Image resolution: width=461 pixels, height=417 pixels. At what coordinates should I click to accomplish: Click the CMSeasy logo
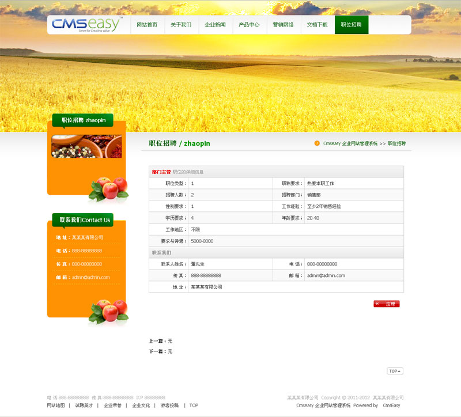[86, 25]
